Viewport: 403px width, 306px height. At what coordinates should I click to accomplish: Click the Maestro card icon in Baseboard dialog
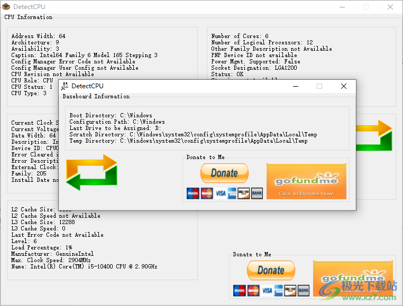coord(193,193)
